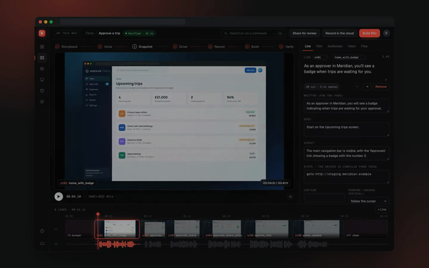The image size is (429, 268).
Task: Play the film preview
Action: click(58, 197)
